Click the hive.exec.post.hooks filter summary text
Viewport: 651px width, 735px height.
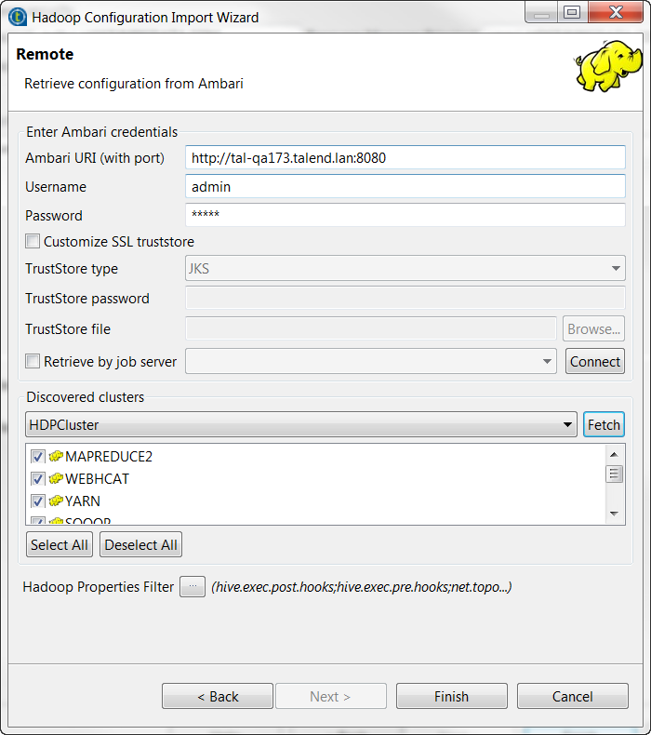click(x=362, y=587)
